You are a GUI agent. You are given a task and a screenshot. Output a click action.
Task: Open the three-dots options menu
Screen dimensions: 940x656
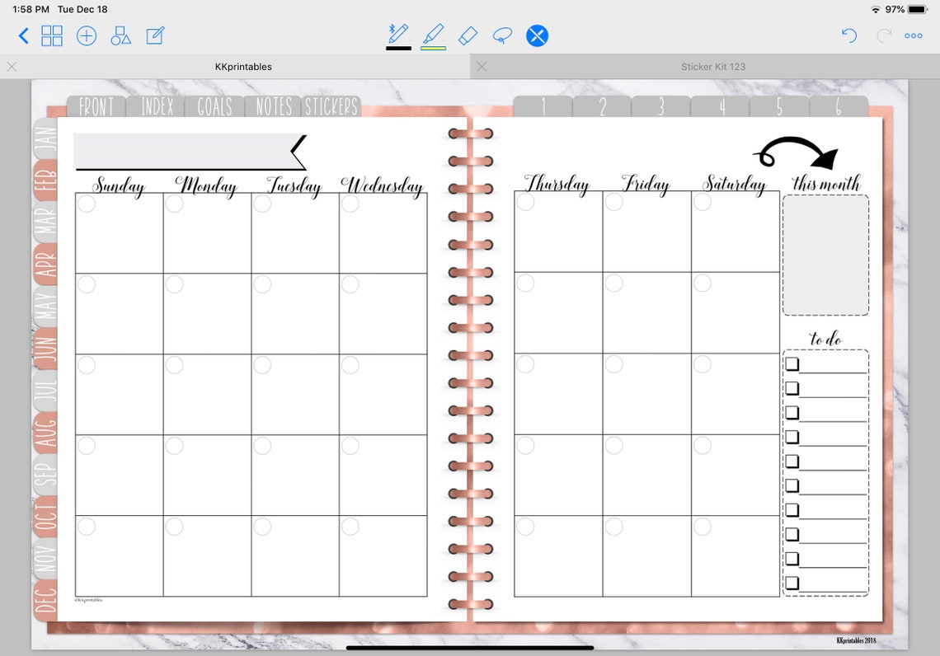point(913,35)
